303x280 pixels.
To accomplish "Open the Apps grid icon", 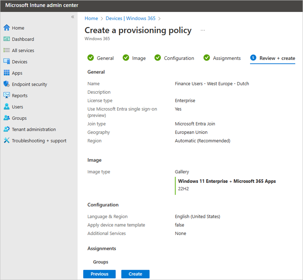I will (7, 73).
